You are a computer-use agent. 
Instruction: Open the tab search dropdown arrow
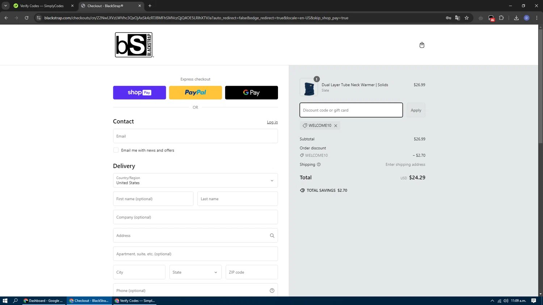pos(5,6)
